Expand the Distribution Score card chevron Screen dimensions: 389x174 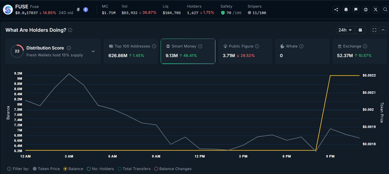coord(93,51)
